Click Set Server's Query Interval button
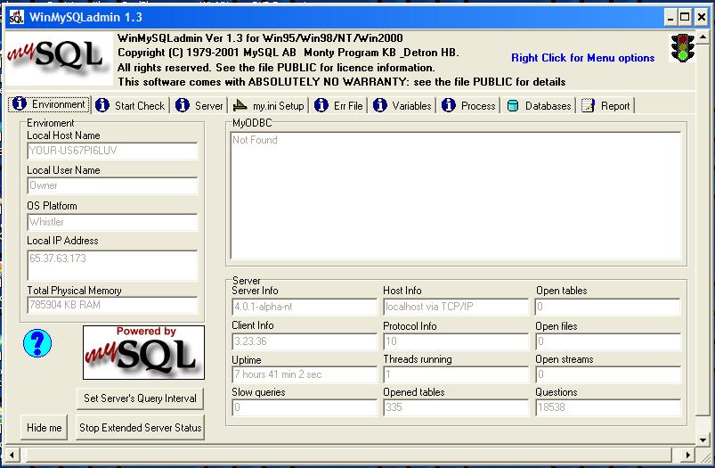The height and width of the screenshot is (468, 715). [x=140, y=398]
